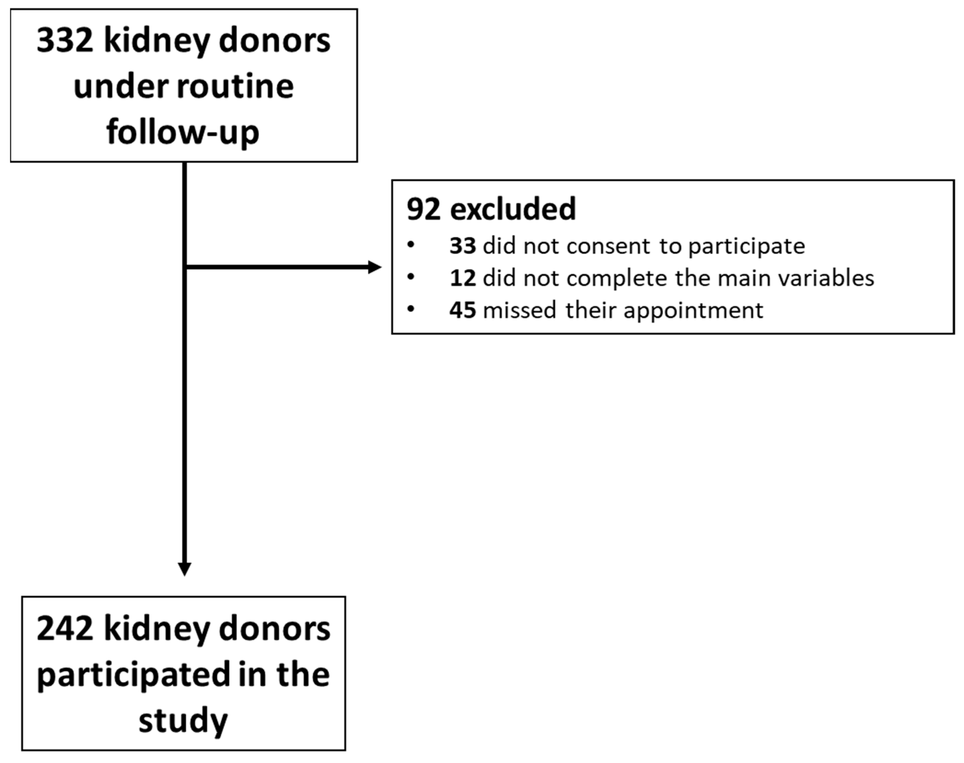This screenshot has width=964, height=763.
Task: Click the number 332 in the top box
Action: 65,41
